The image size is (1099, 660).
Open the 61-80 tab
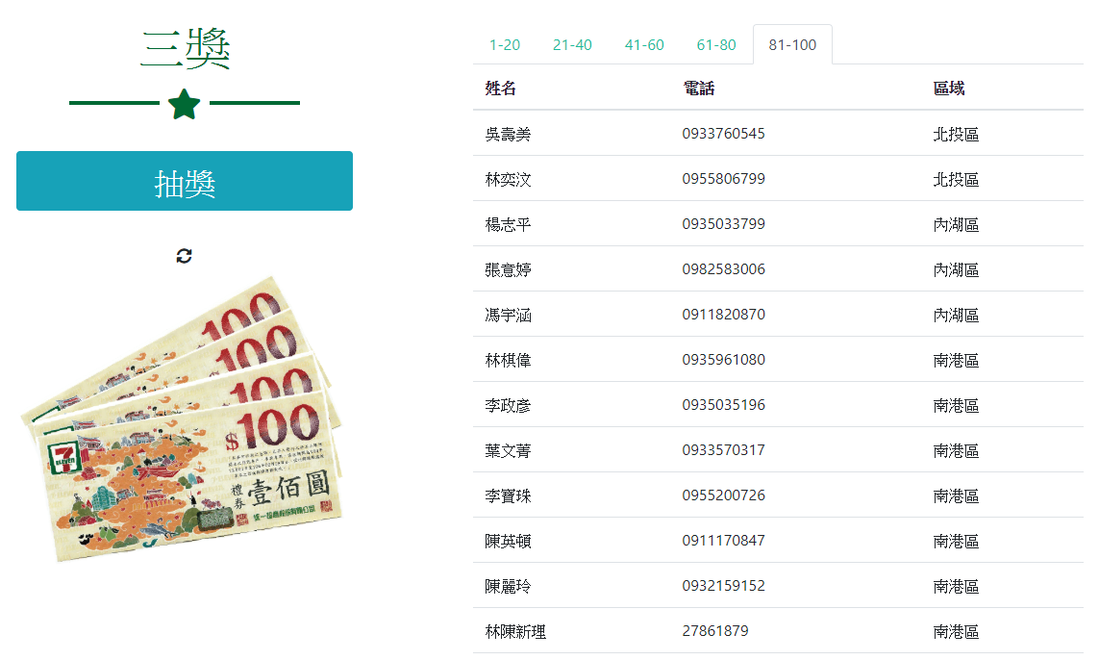click(x=716, y=45)
